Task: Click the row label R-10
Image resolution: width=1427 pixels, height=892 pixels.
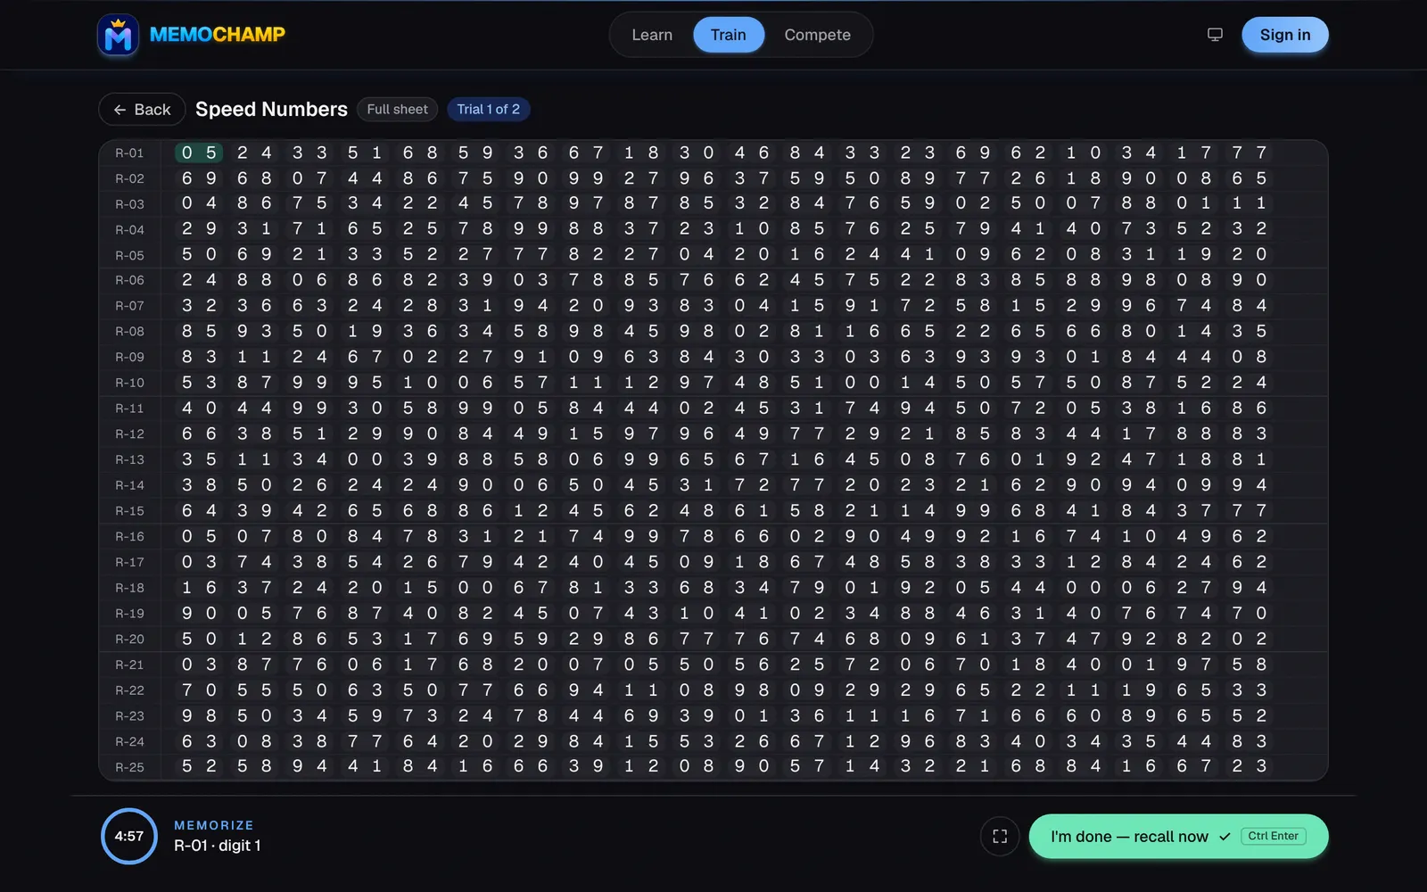Action: 129,383
